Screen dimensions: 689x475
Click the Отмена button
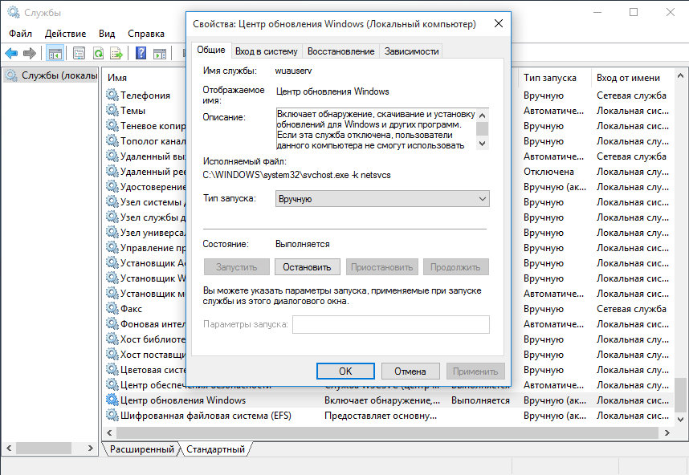coord(410,371)
